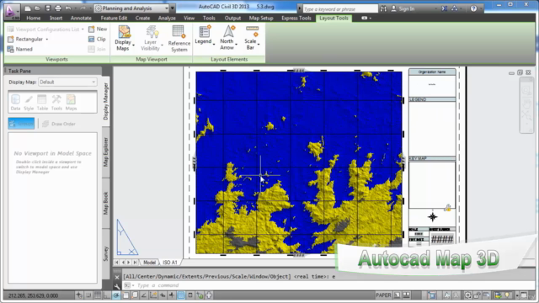The height and width of the screenshot is (303, 539).
Task: Open the Map Book vertical tab
Action: [106, 204]
